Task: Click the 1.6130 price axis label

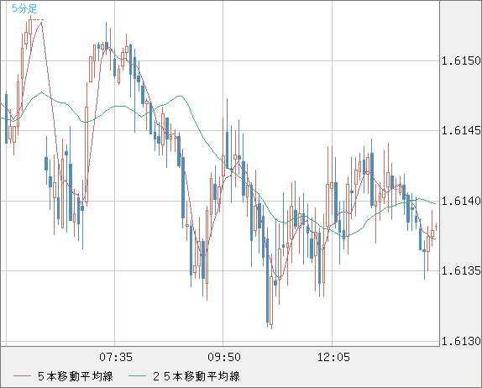Action: coord(461,341)
